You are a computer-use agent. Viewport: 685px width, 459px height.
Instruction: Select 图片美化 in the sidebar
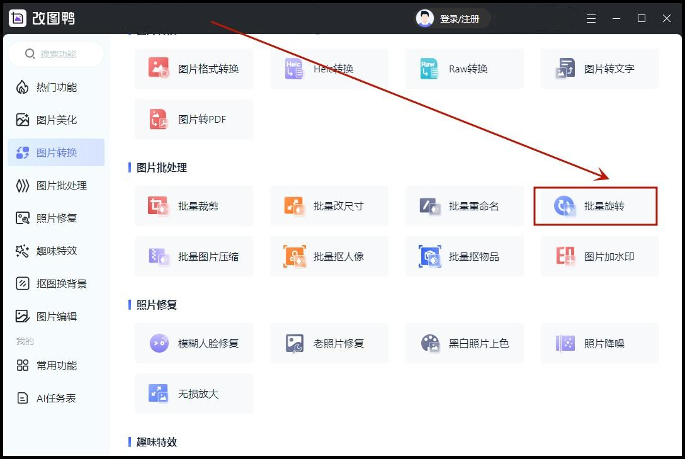click(x=56, y=120)
